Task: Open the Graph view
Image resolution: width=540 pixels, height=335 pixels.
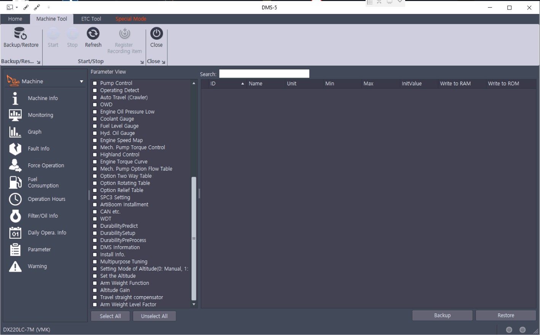Action: point(34,132)
